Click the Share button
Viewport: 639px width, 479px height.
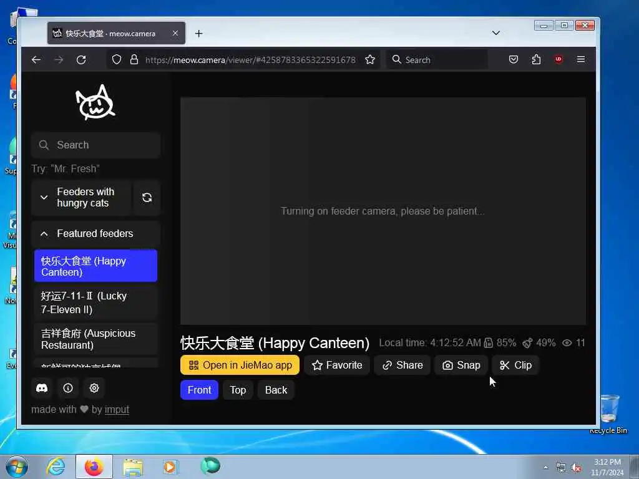402,365
